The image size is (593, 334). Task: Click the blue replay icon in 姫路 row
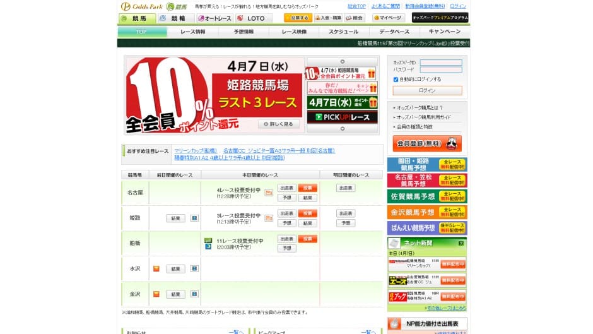point(194,218)
